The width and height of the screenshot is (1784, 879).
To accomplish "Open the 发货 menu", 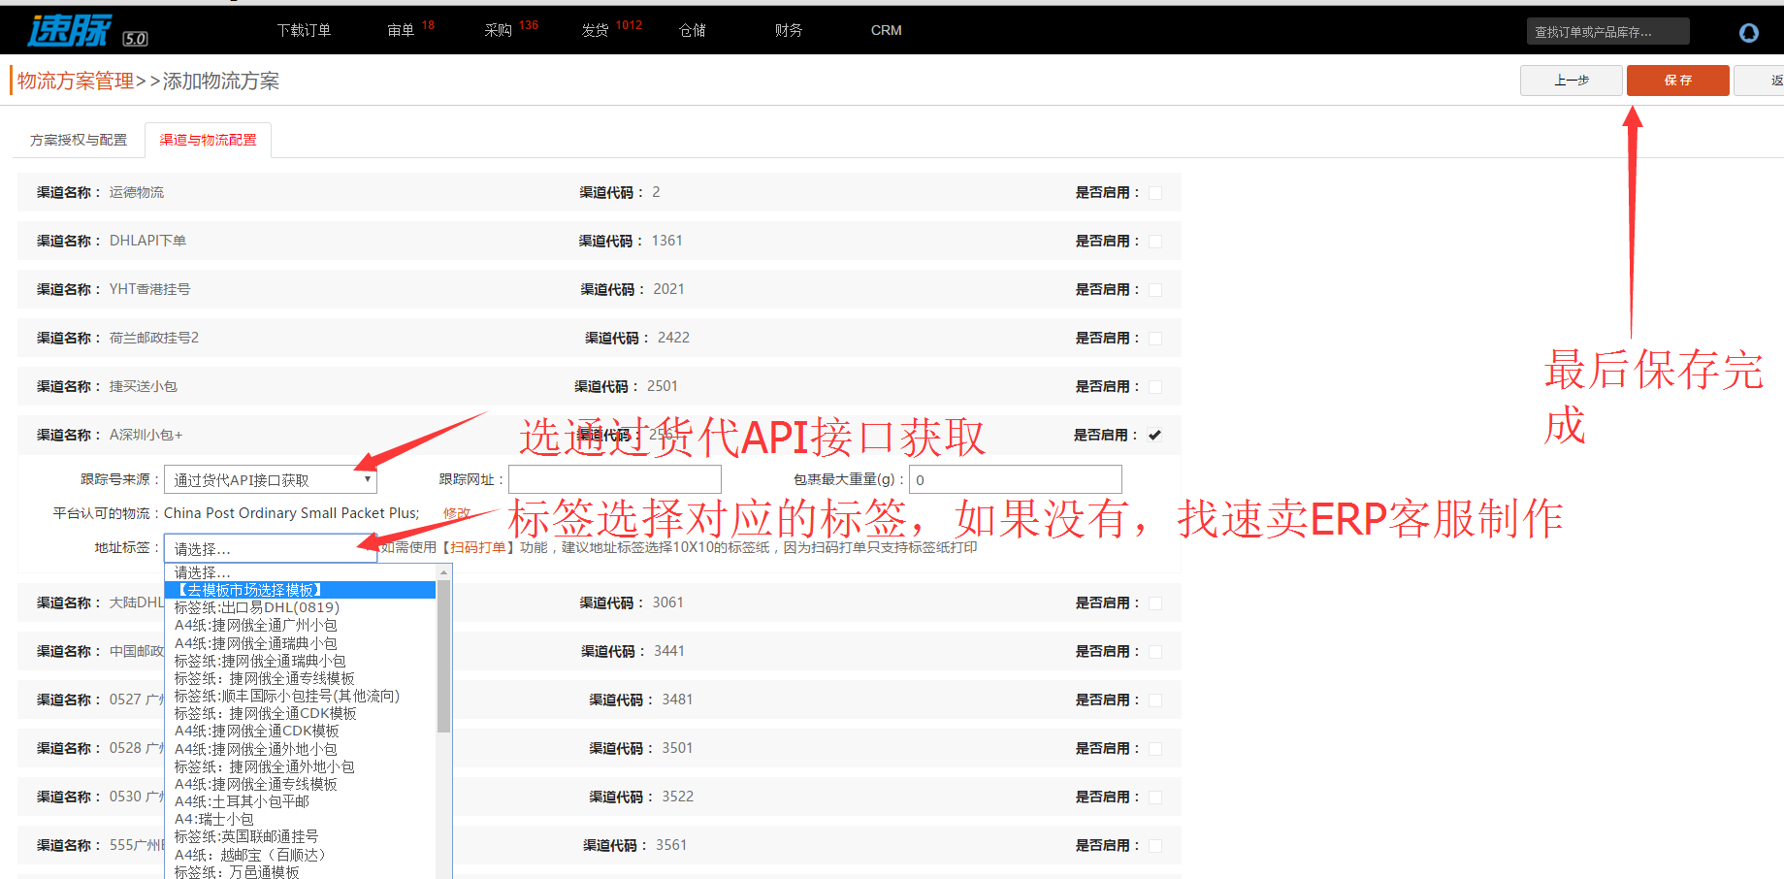I will (595, 30).
